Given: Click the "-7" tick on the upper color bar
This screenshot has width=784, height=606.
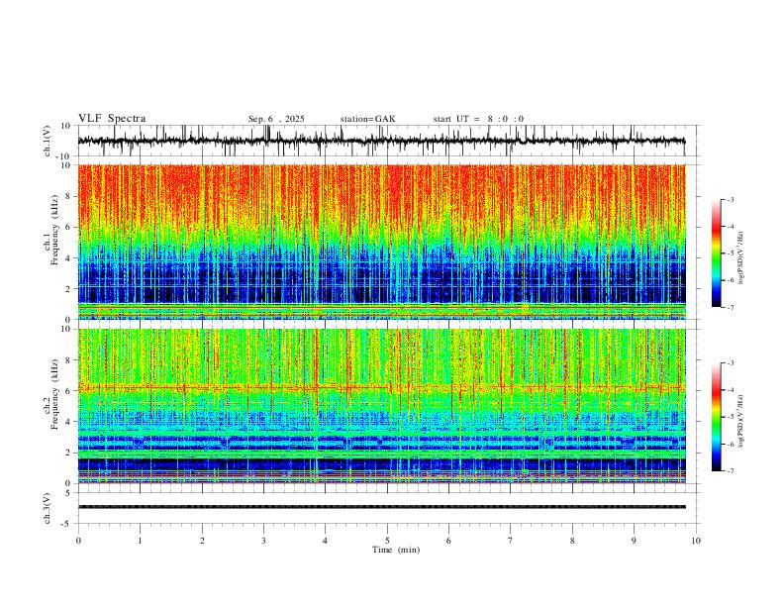Looking at the screenshot, I should [731, 308].
